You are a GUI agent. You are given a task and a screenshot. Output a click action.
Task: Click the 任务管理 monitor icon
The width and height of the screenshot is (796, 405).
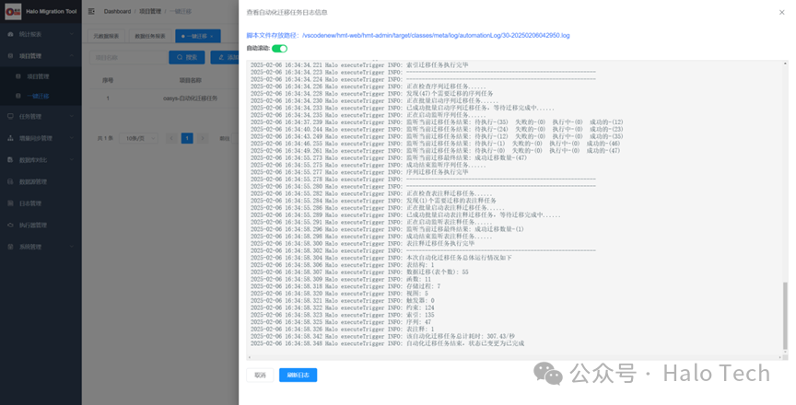11,116
